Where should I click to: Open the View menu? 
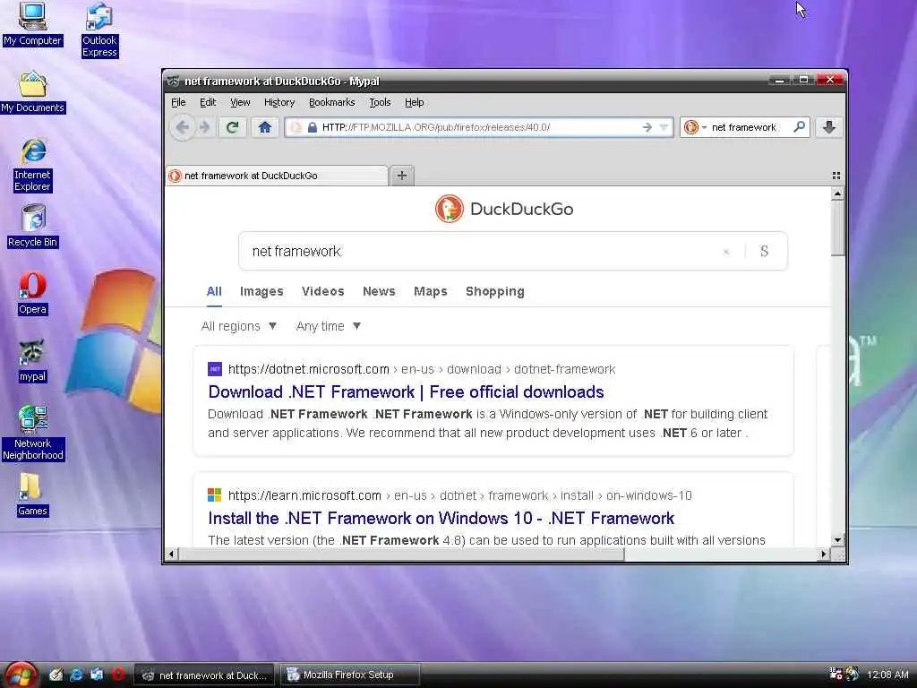tap(240, 102)
